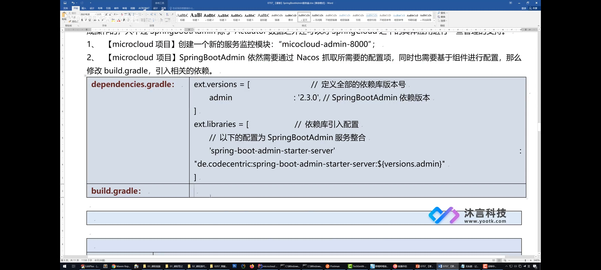The image size is (601, 270).
Task: Switch to read mode view icon
Action: click(494, 260)
